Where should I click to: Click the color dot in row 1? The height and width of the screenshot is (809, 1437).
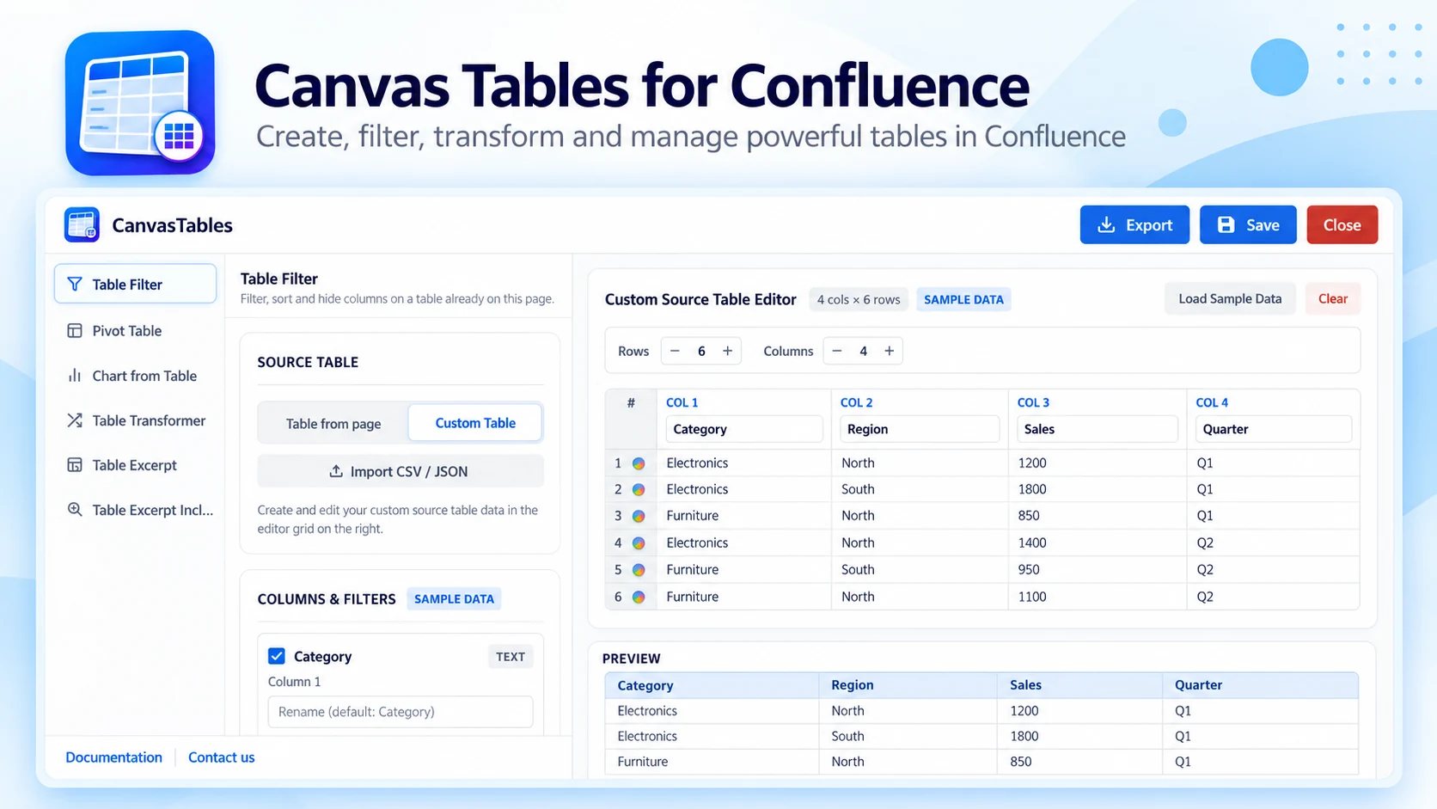pos(639,463)
